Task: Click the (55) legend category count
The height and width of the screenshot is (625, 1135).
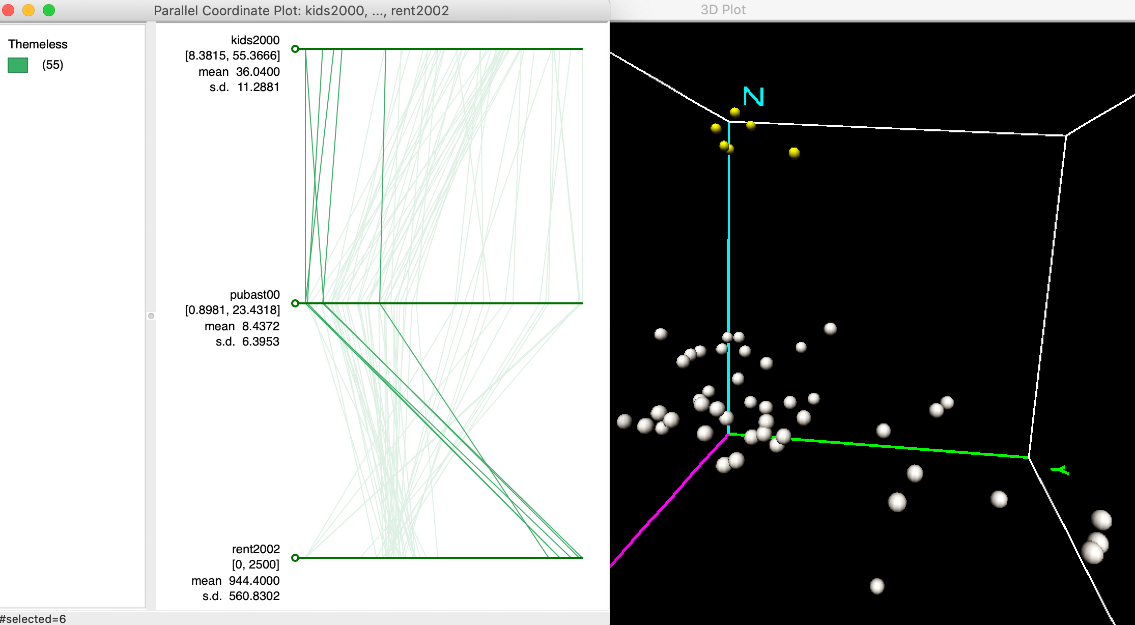Action: 52,65
